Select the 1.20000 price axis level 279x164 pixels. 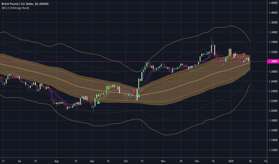tap(272, 111)
